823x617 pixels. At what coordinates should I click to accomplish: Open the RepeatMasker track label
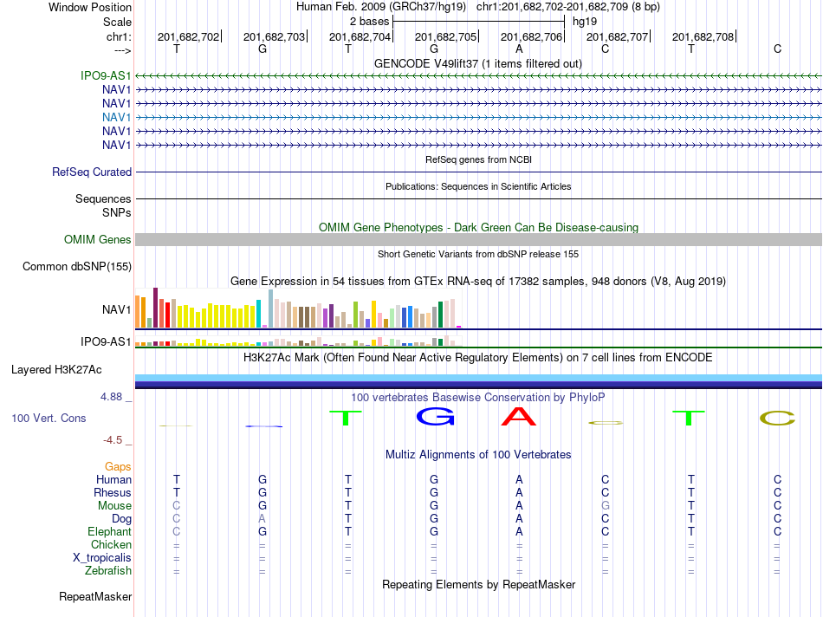coord(95,596)
